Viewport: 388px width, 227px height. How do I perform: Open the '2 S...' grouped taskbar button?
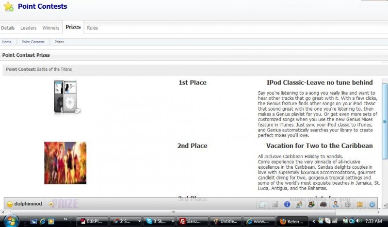[126, 221]
